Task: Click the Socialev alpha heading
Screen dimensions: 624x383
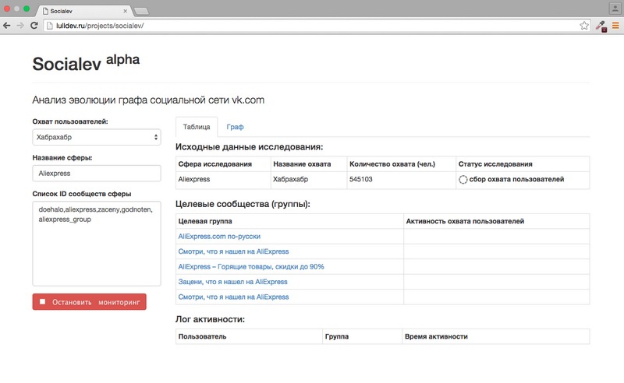Action: pos(86,63)
